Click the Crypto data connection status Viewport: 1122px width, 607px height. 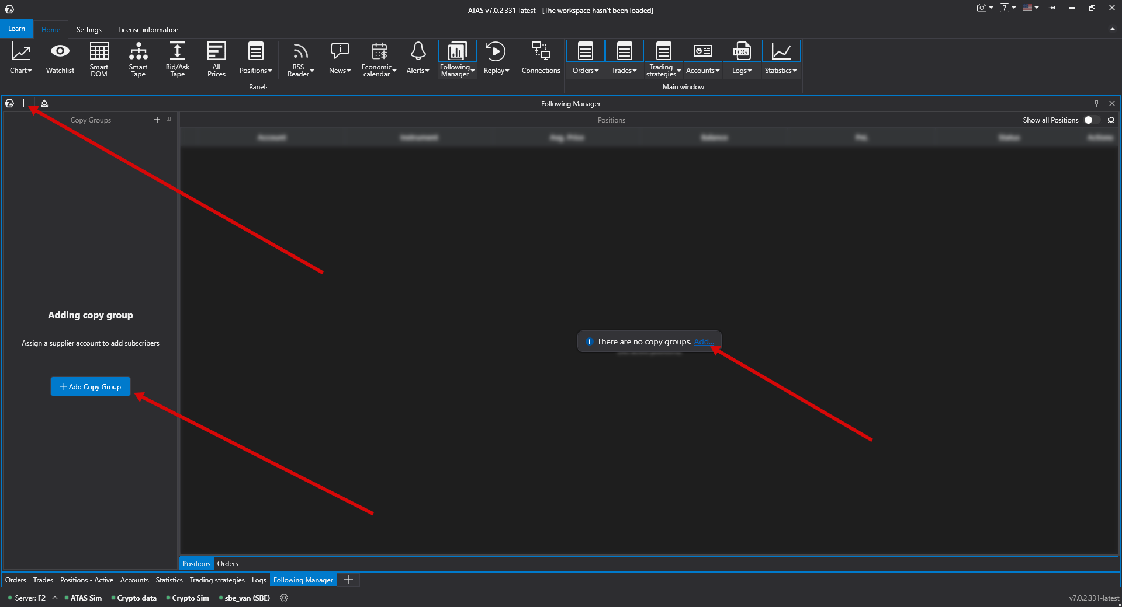point(134,598)
